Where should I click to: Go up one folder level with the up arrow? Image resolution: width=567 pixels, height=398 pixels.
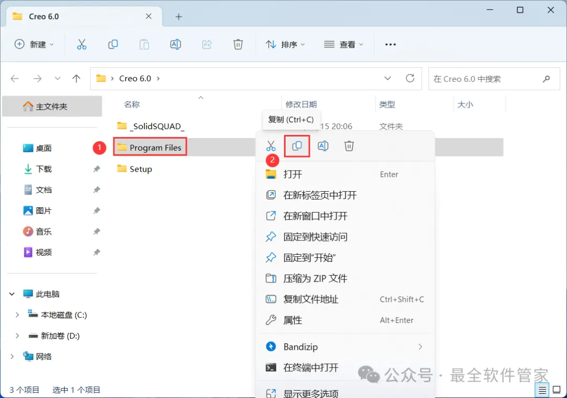(x=76, y=79)
